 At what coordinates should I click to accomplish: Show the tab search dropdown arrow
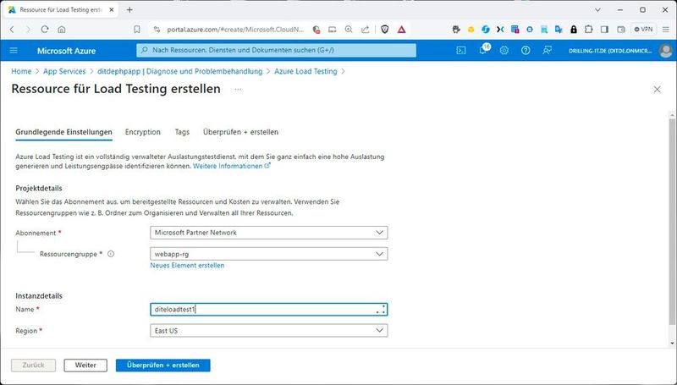click(597, 9)
